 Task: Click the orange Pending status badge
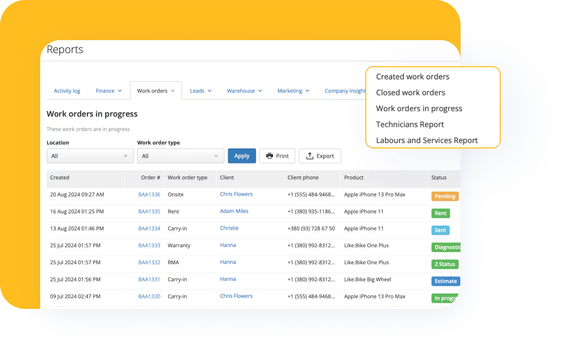445,196
